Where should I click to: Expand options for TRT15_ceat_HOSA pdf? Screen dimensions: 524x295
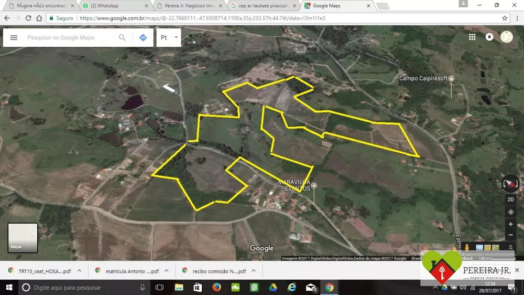tap(80, 271)
